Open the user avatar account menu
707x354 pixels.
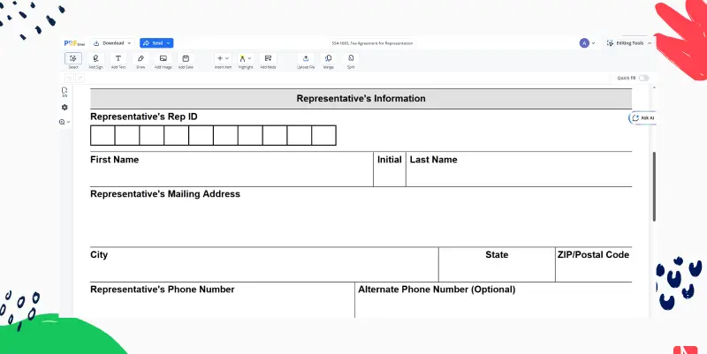click(x=587, y=43)
